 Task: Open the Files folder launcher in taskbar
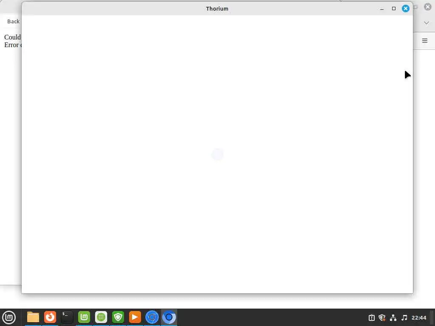[33, 317]
